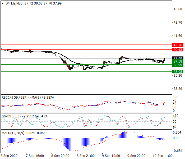Click the 9 Sep 10:00 time label
Image resolution: width=185 pixels, height=159 pixels.
tap(111, 156)
